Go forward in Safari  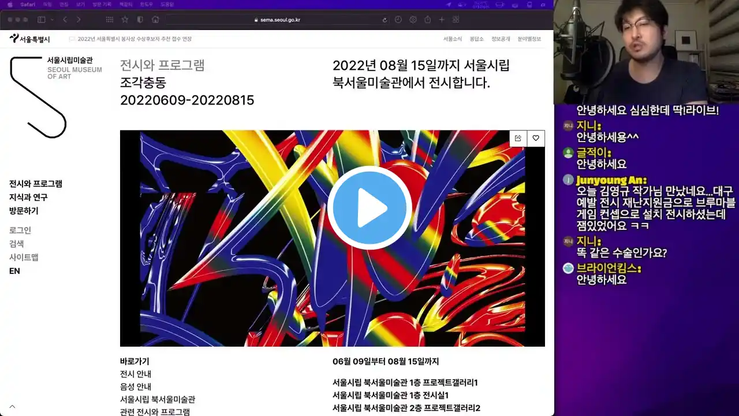point(79,20)
